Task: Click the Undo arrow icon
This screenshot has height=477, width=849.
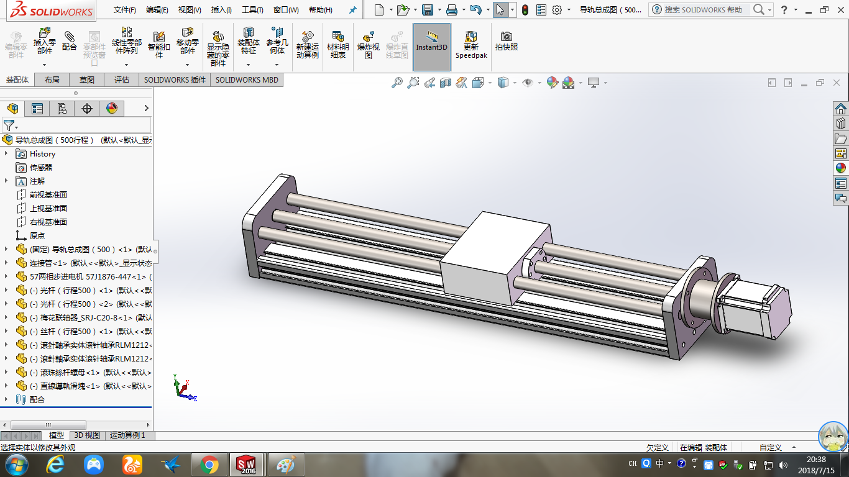Action: coord(475,10)
